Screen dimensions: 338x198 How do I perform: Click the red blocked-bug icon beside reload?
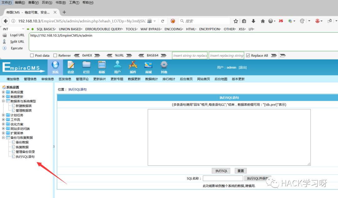click(x=173, y=21)
